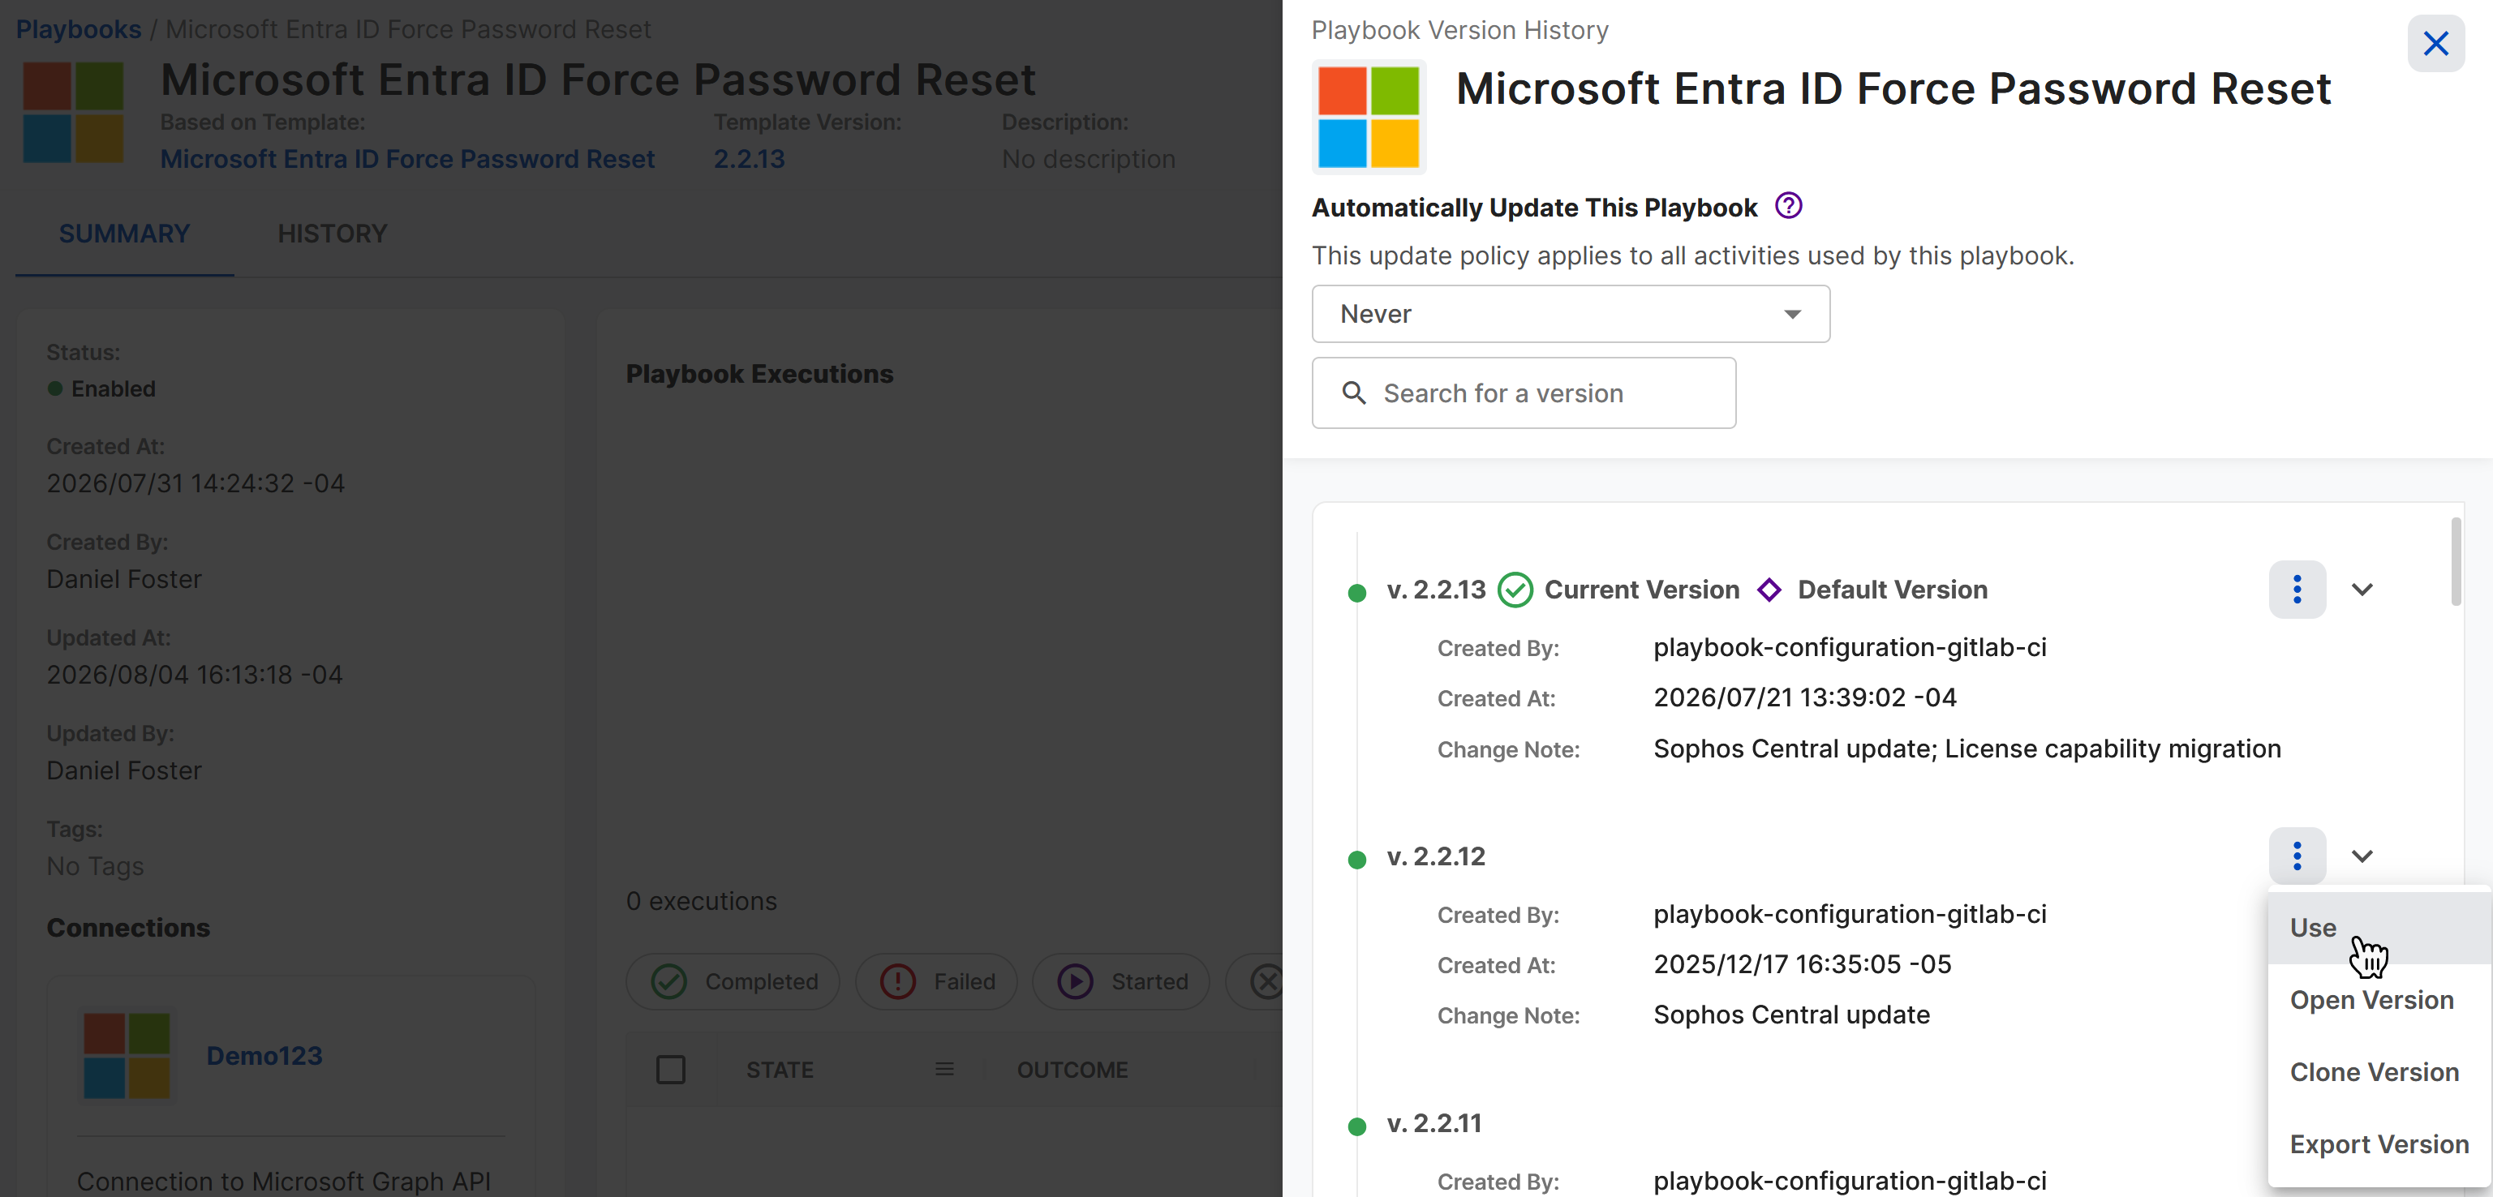Image resolution: width=2493 pixels, height=1197 pixels.
Task: Click the v. 2.2.11 version label
Action: click(x=1434, y=1122)
